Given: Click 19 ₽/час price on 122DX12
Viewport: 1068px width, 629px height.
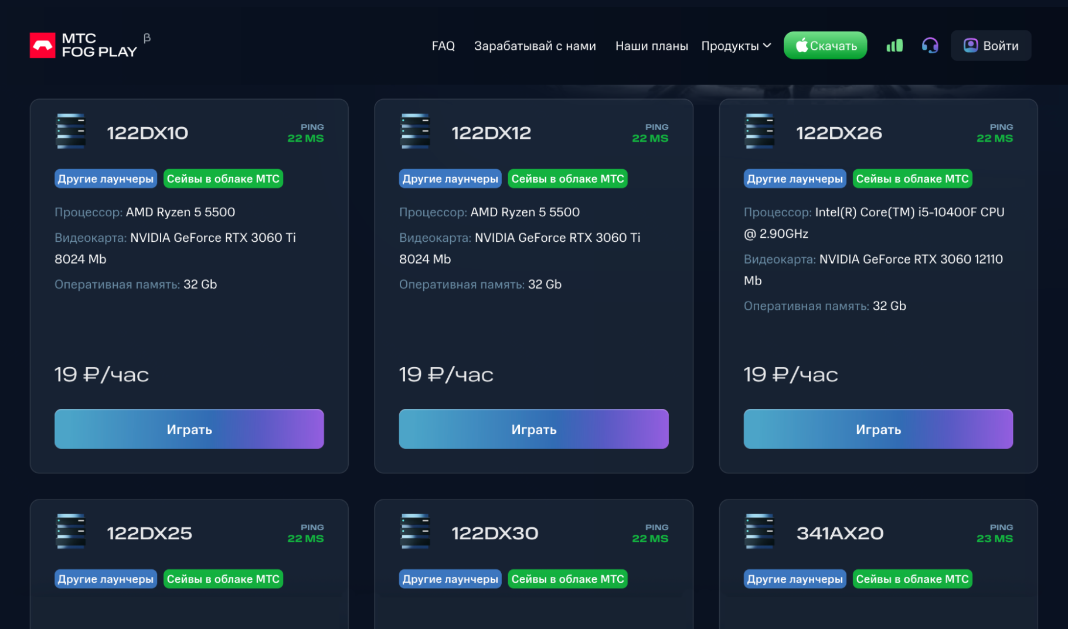Looking at the screenshot, I should (446, 374).
